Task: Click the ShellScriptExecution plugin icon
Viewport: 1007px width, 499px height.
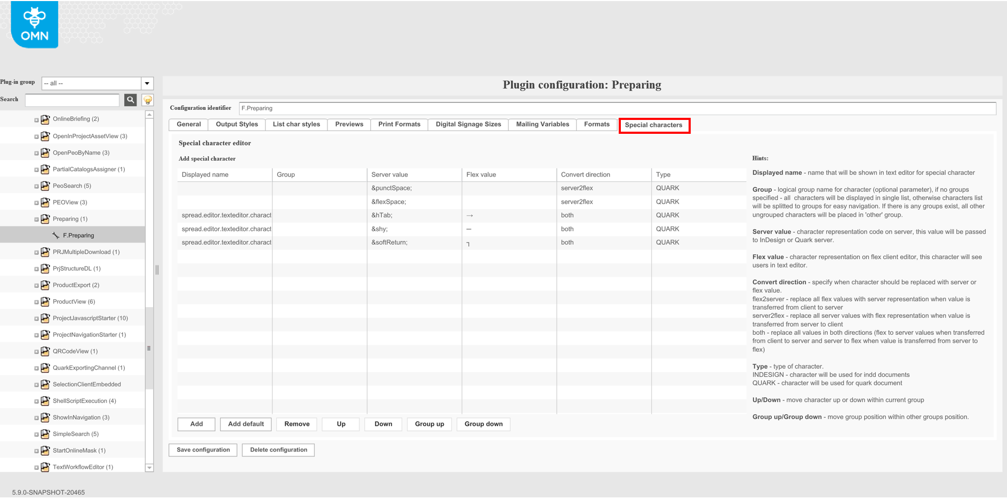Action: pyautogui.click(x=45, y=401)
